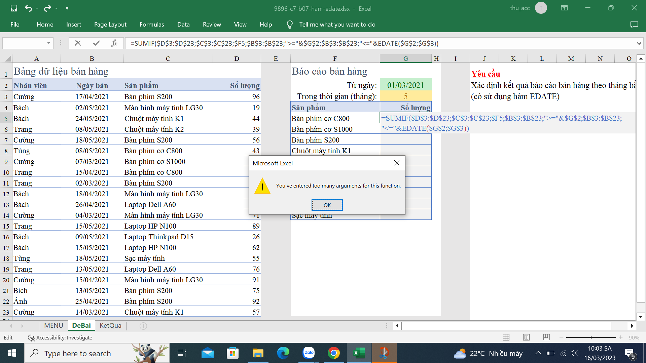Open Insert Function fx dialog
The width and height of the screenshot is (646, 363).
[114, 43]
